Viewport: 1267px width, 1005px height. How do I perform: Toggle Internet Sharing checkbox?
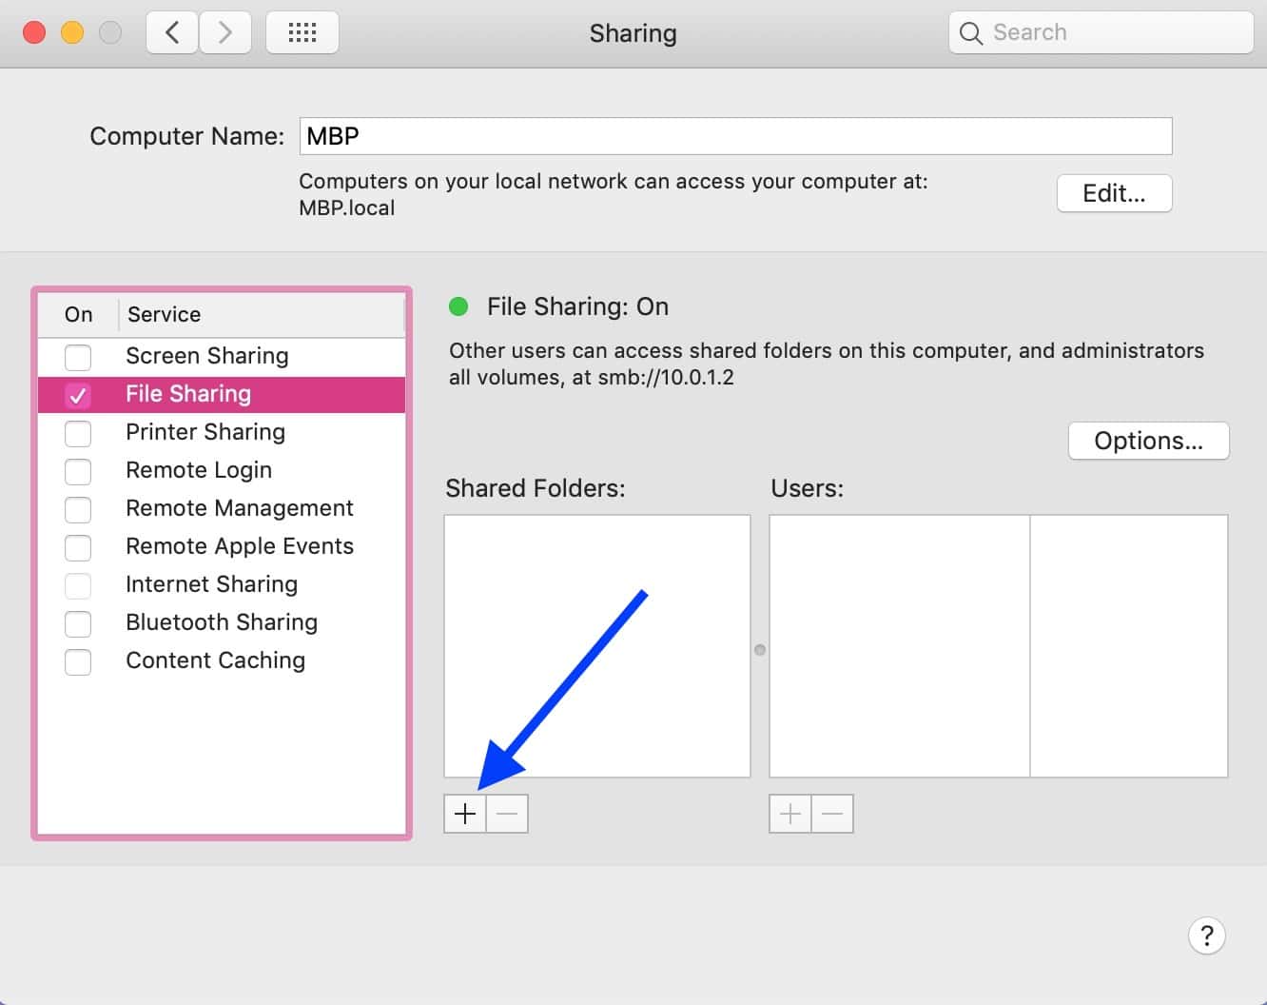tap(78, 585)
